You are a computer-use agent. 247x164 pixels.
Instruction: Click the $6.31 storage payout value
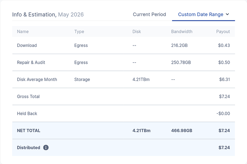[x=224, y=79]
